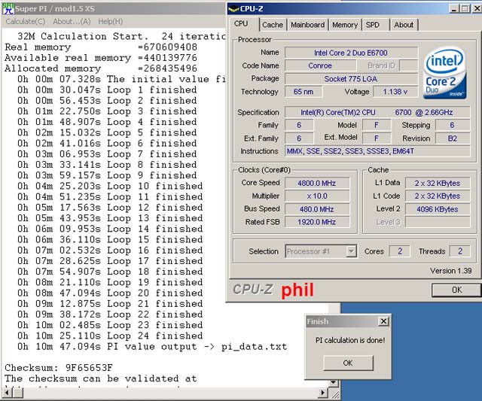
Task: Open the Calculate(C) menu in Super PI
Action: (x=25, y=22)
